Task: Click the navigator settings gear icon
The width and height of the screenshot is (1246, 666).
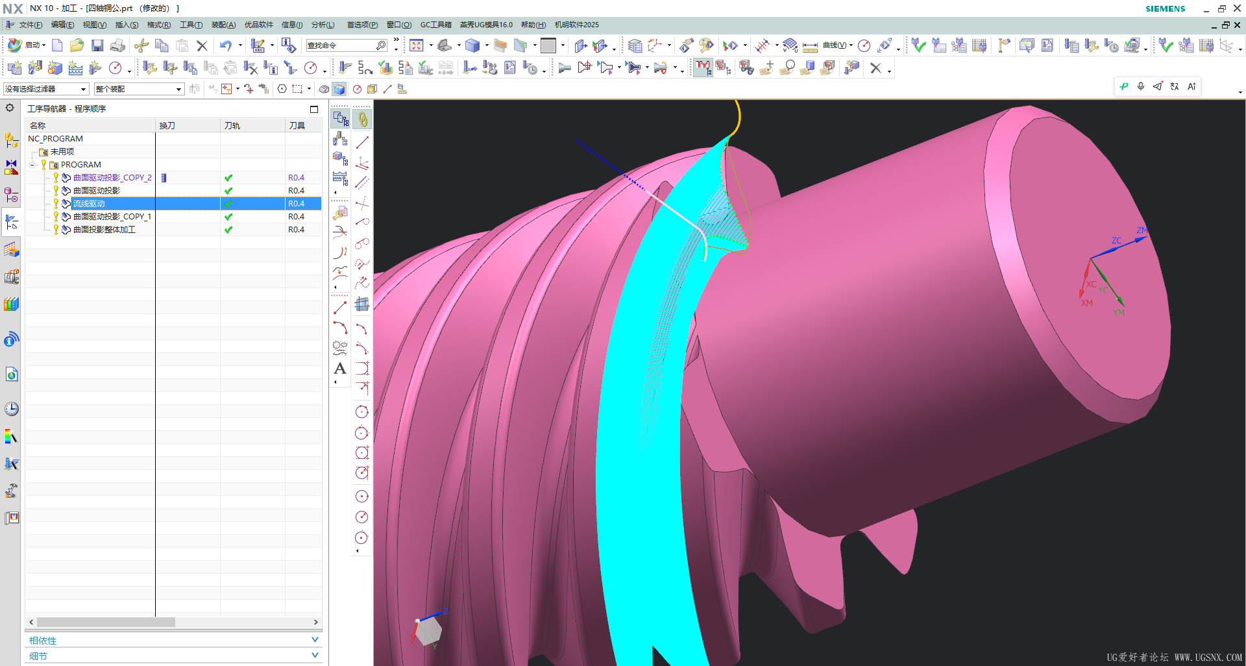Action: pyautogui.click(x=10, y=108)
